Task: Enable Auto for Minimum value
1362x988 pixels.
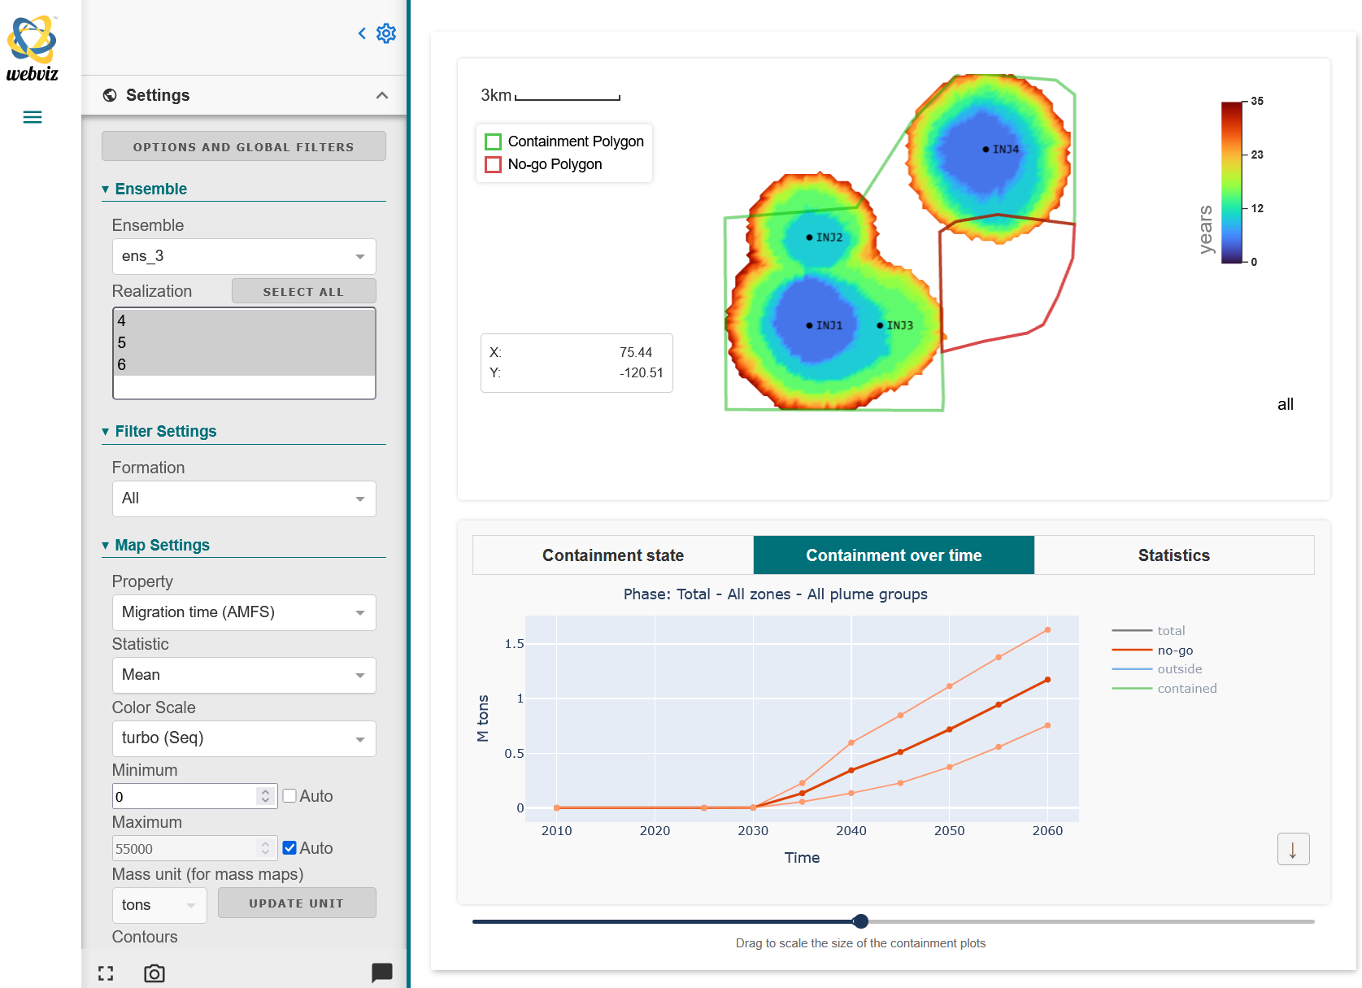Action: pyautogui.click(x=289, y=796)
